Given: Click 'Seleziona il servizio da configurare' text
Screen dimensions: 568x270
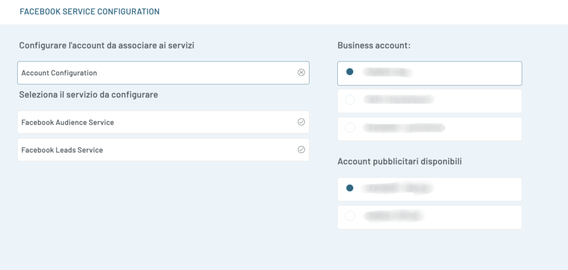Looking at the screenshot, I should click(88, 95).
